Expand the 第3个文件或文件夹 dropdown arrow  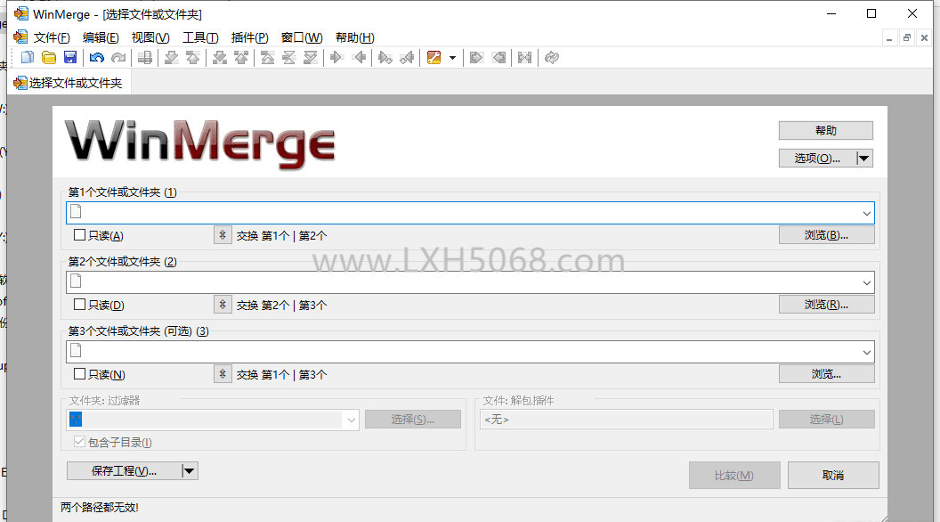(x=866, y=352)
